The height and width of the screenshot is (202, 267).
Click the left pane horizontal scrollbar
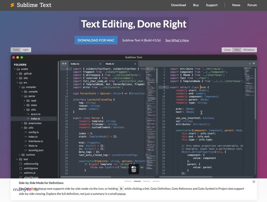tap(86, 177)
